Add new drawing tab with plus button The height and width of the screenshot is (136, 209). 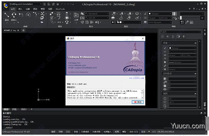click(x=23, y=30)
